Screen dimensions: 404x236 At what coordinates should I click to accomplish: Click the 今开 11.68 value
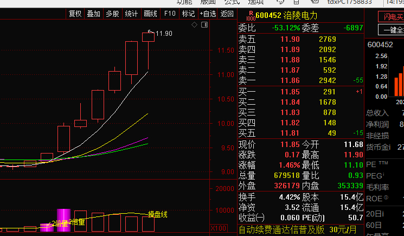(354, 144)
